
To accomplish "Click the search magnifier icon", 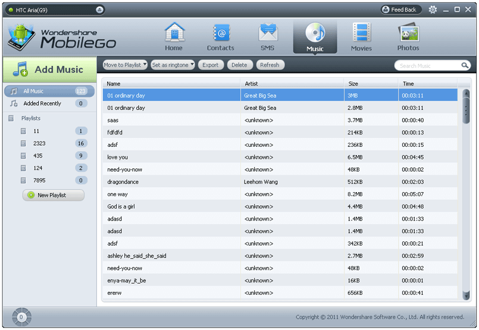I will coord(465,65).
